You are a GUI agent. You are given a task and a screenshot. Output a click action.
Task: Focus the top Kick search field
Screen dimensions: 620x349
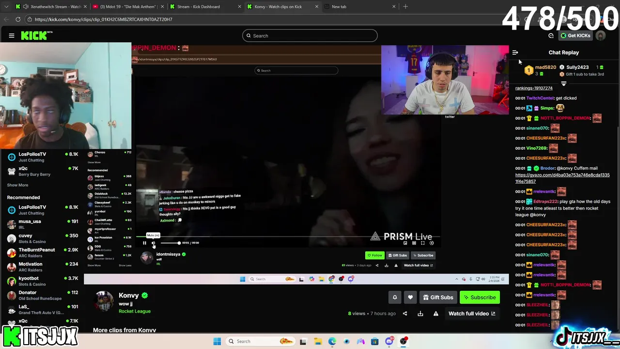pyautogui.click(x=310, y=35)
